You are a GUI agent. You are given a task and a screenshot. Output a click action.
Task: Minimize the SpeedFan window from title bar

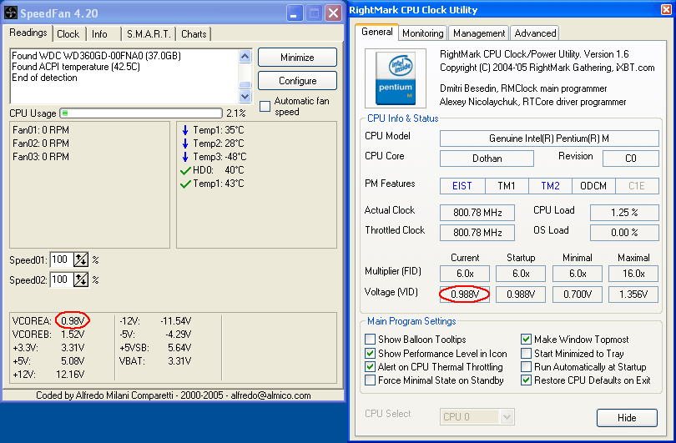(295, 13)
